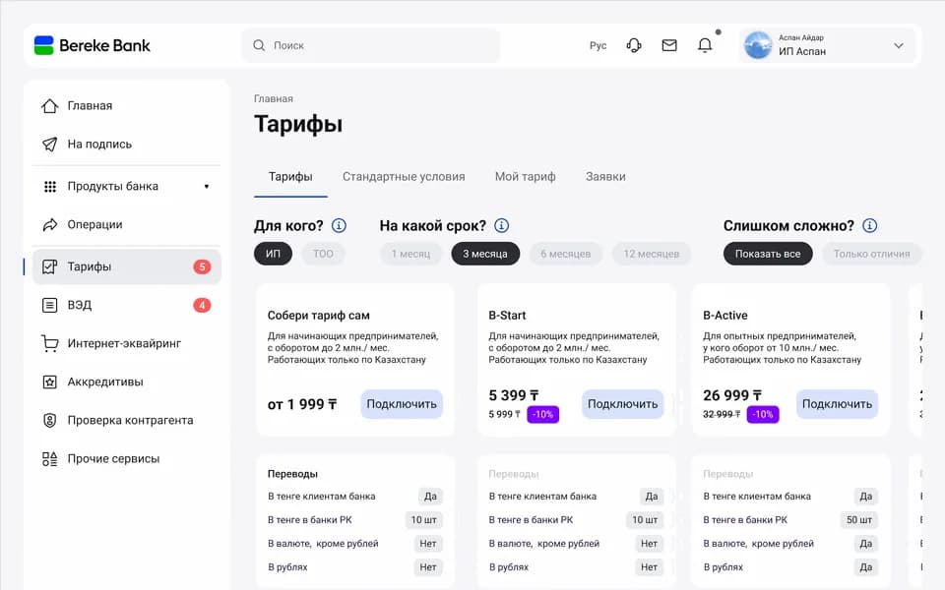Select the ТОО customer type
This screenshot has height=590, width=945.
(x=323, y=254)
